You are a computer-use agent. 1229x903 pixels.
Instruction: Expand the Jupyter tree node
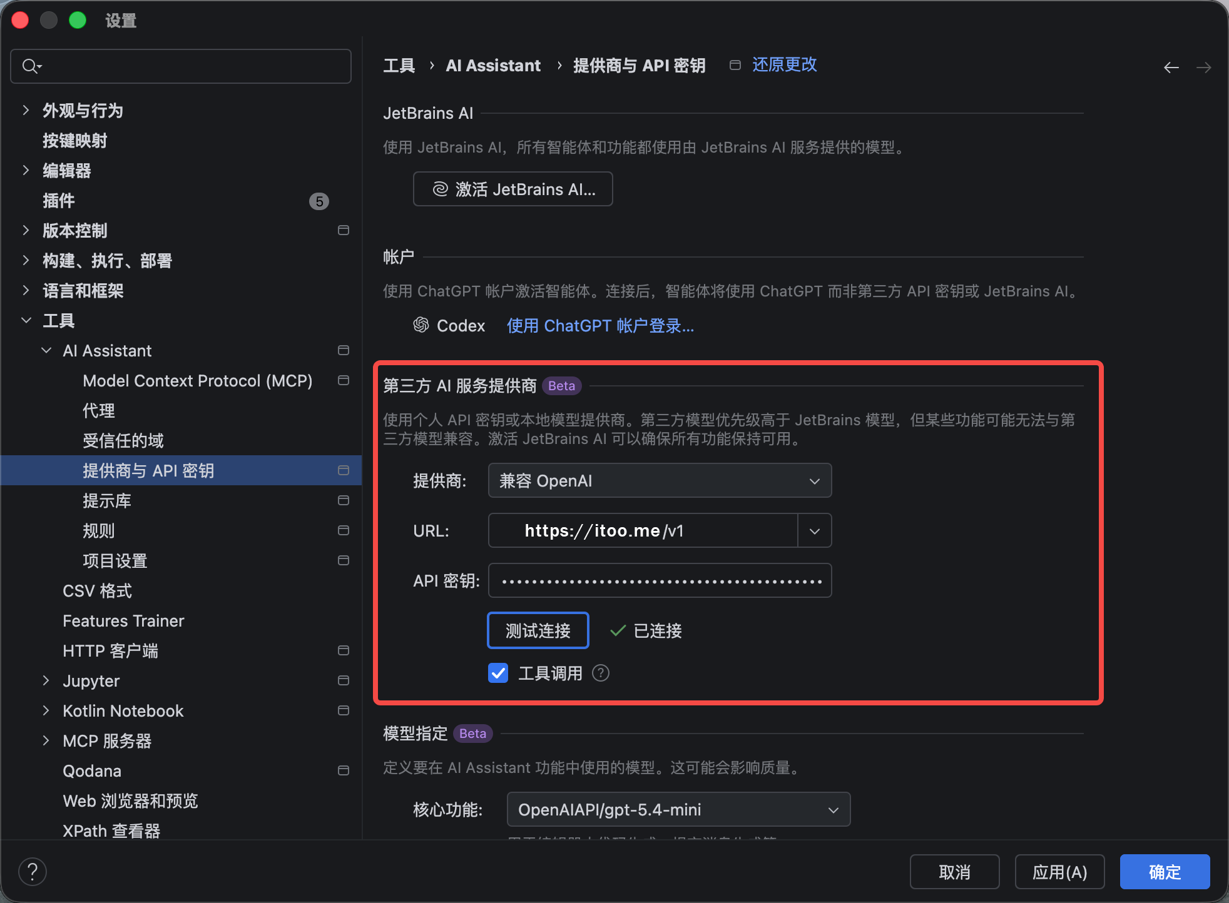click(x=46, y=680)
